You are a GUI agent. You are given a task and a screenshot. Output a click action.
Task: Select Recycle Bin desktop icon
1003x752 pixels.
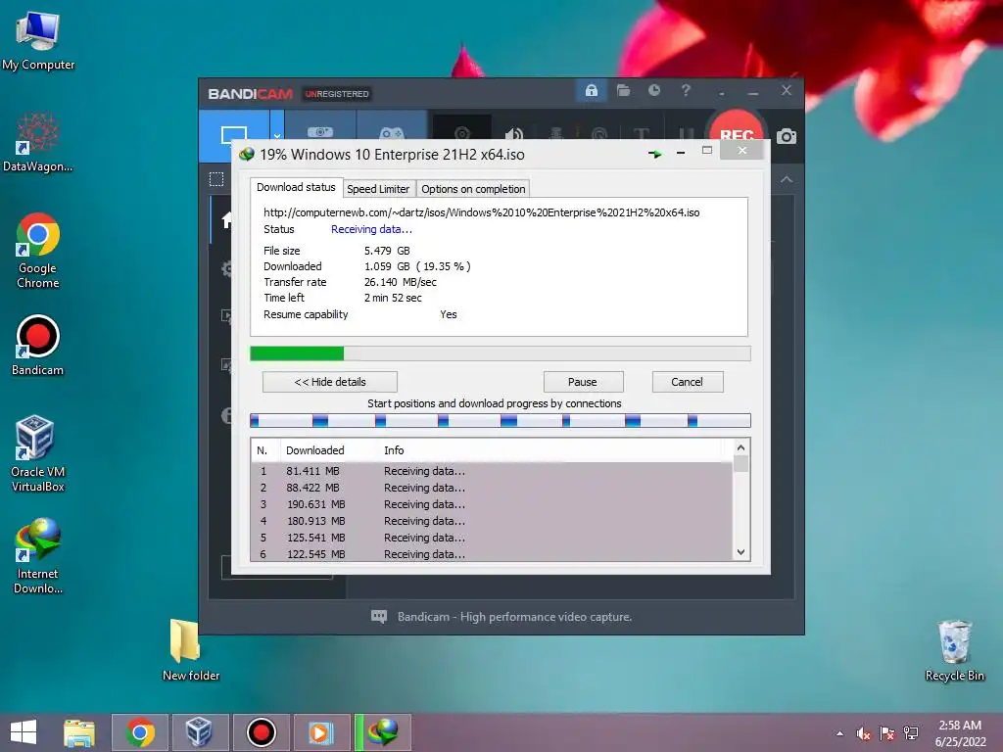click(954, 651)
